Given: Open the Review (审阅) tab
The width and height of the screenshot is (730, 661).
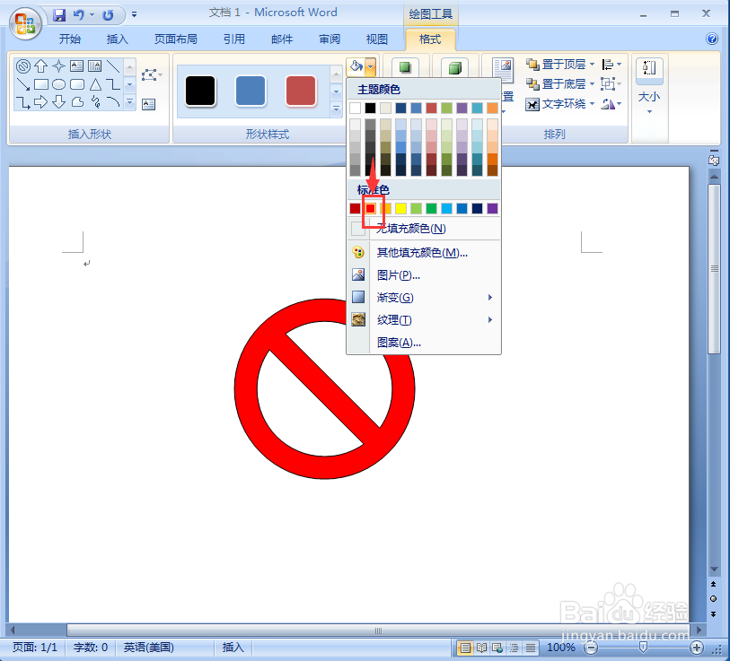Looking at the screenshot, I should (x=330, y=39).
